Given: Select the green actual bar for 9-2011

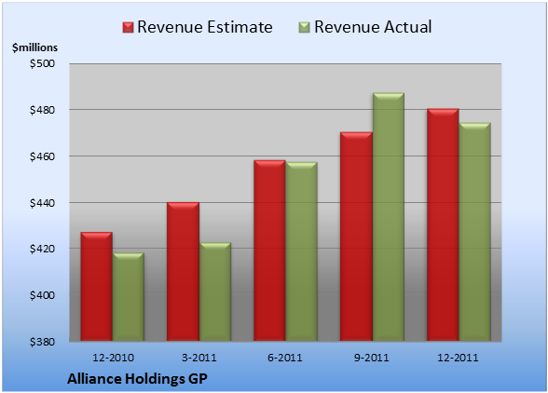Looking at the screenshot, I should point(389,217).
